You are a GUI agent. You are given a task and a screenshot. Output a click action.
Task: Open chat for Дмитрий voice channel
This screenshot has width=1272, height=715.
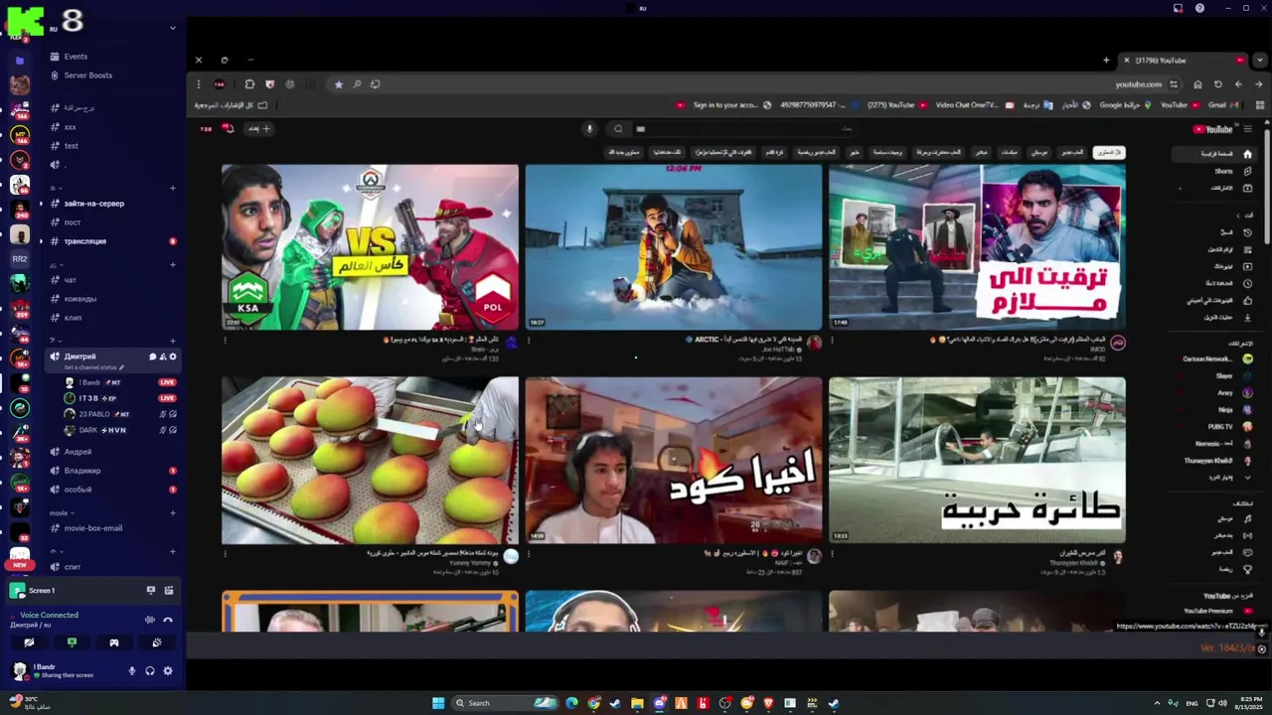point(153,357)
